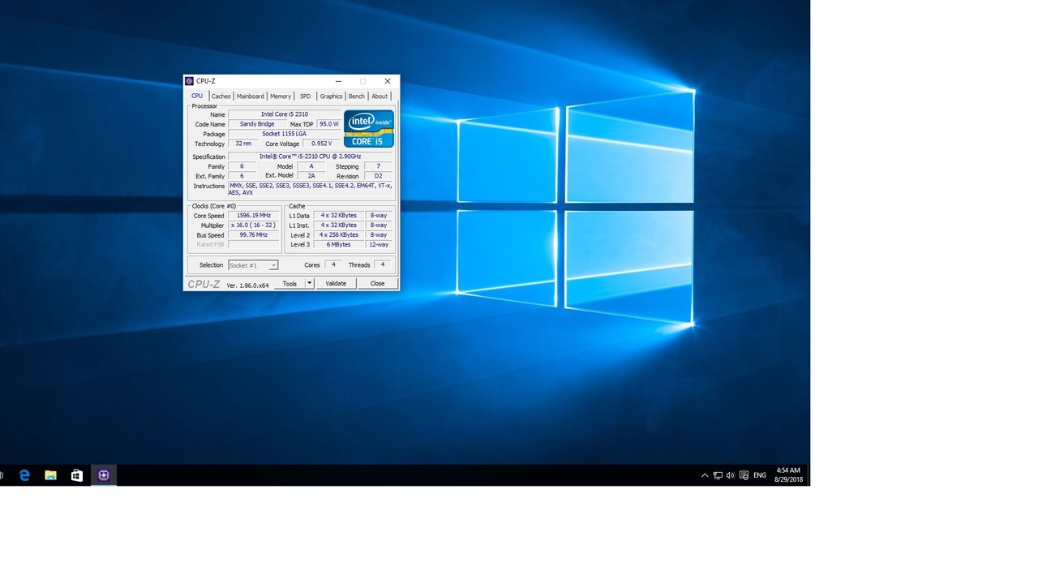Screen dimensions: 1038x584
Task: Click the taskbar clock and date
Action: (787, 475)
